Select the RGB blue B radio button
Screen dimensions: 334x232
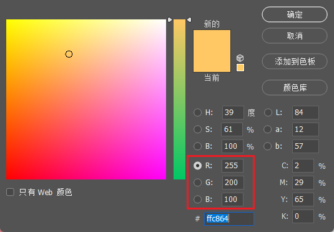197,199
